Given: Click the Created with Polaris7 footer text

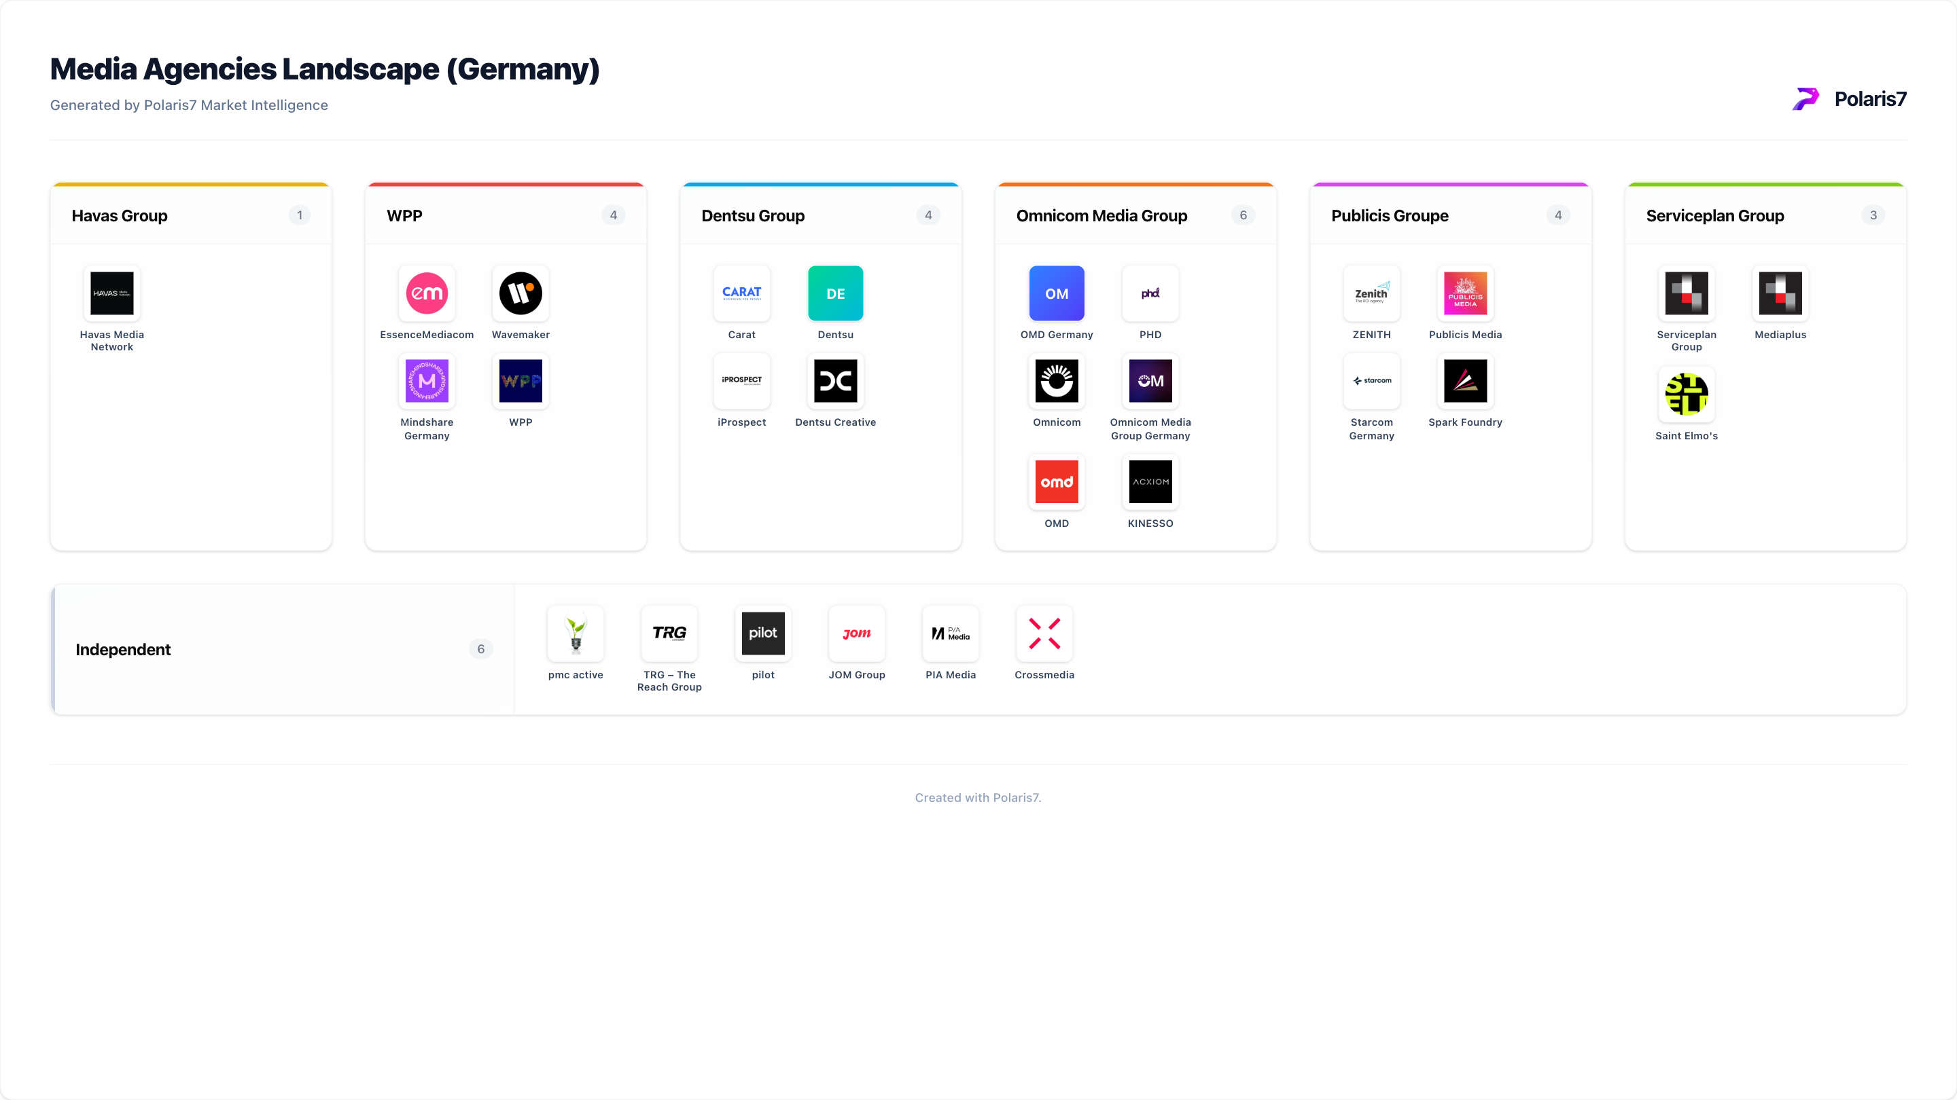Looking at the screenshot, I should click(978, 798).
